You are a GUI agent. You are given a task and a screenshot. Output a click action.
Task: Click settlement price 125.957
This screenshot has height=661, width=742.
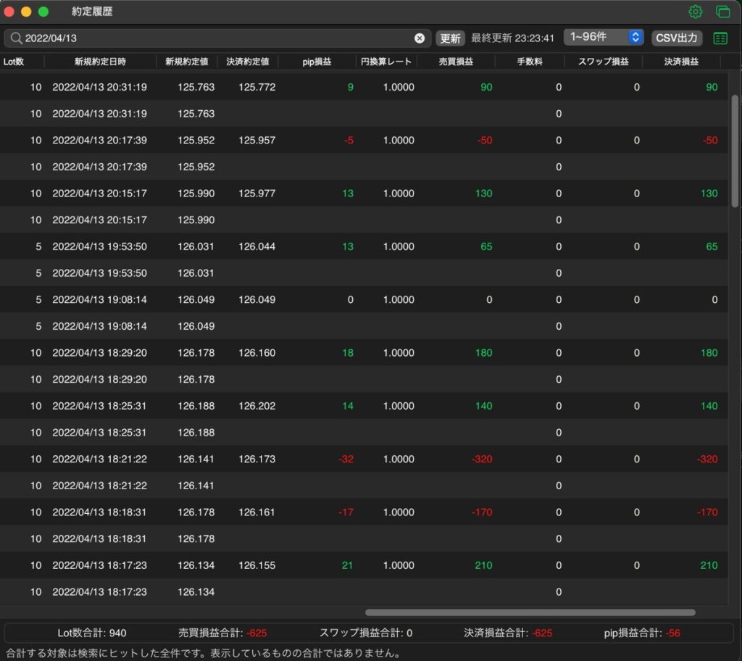click(x=257, y=140)
